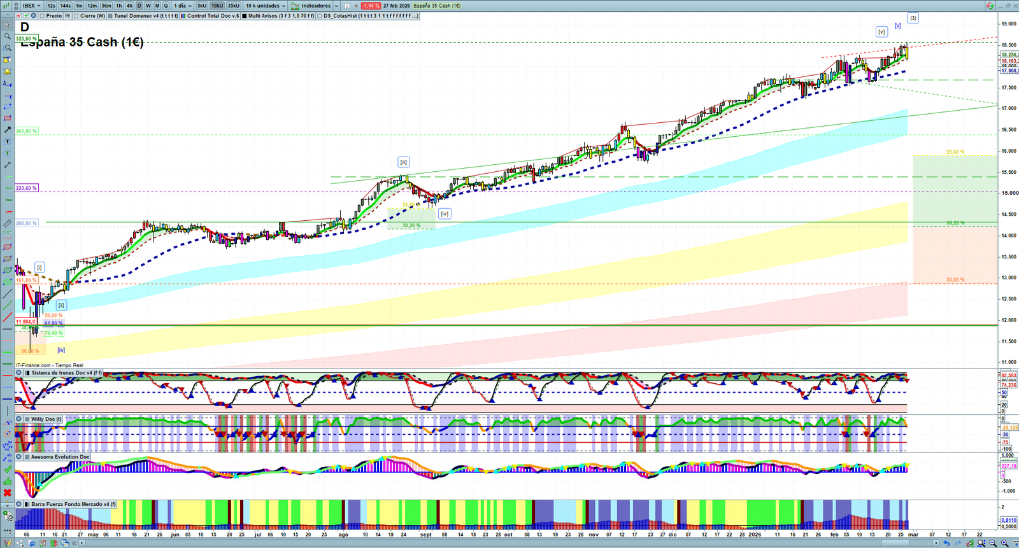
Task: Select the red X delete tool
Action: point(7,493)
